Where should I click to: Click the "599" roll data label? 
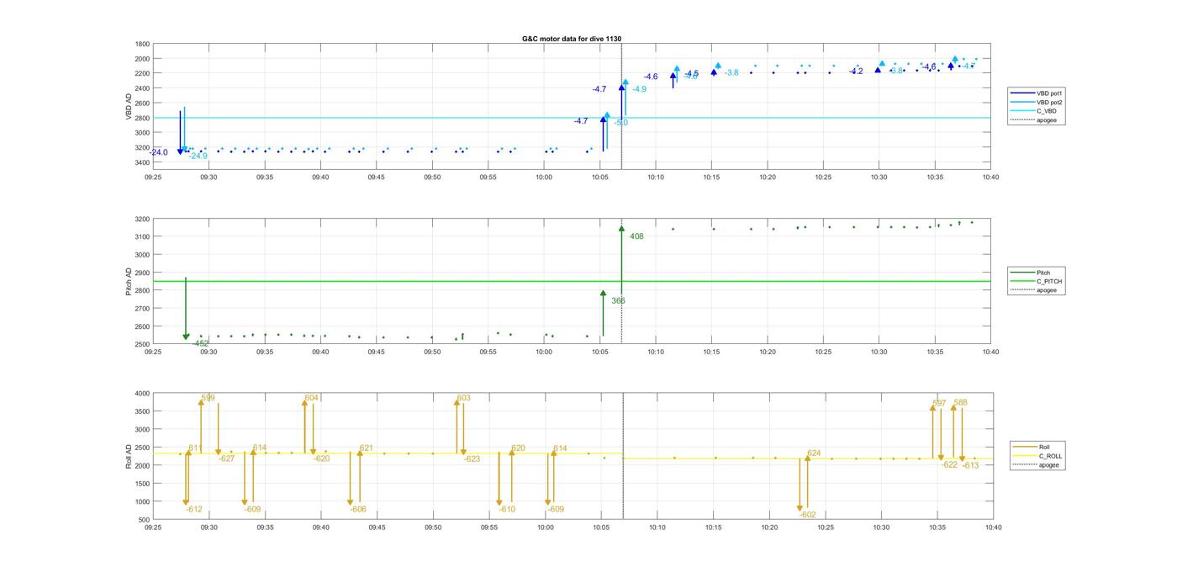(208, 398)
